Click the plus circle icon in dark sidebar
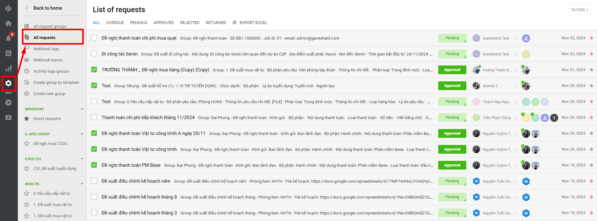Viewport: 597px width, 221px height. coord(8,103)
